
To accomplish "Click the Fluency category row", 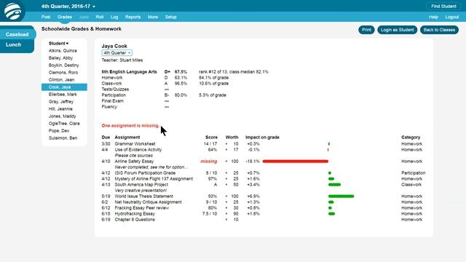I will point(135,107).
